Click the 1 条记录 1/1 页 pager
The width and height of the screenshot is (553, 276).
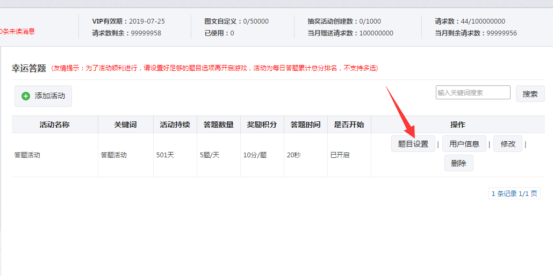(514, 193)
